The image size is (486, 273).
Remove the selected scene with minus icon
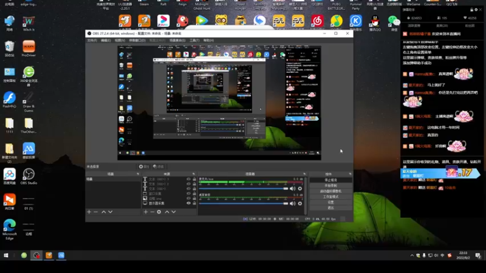pos(96,212)
